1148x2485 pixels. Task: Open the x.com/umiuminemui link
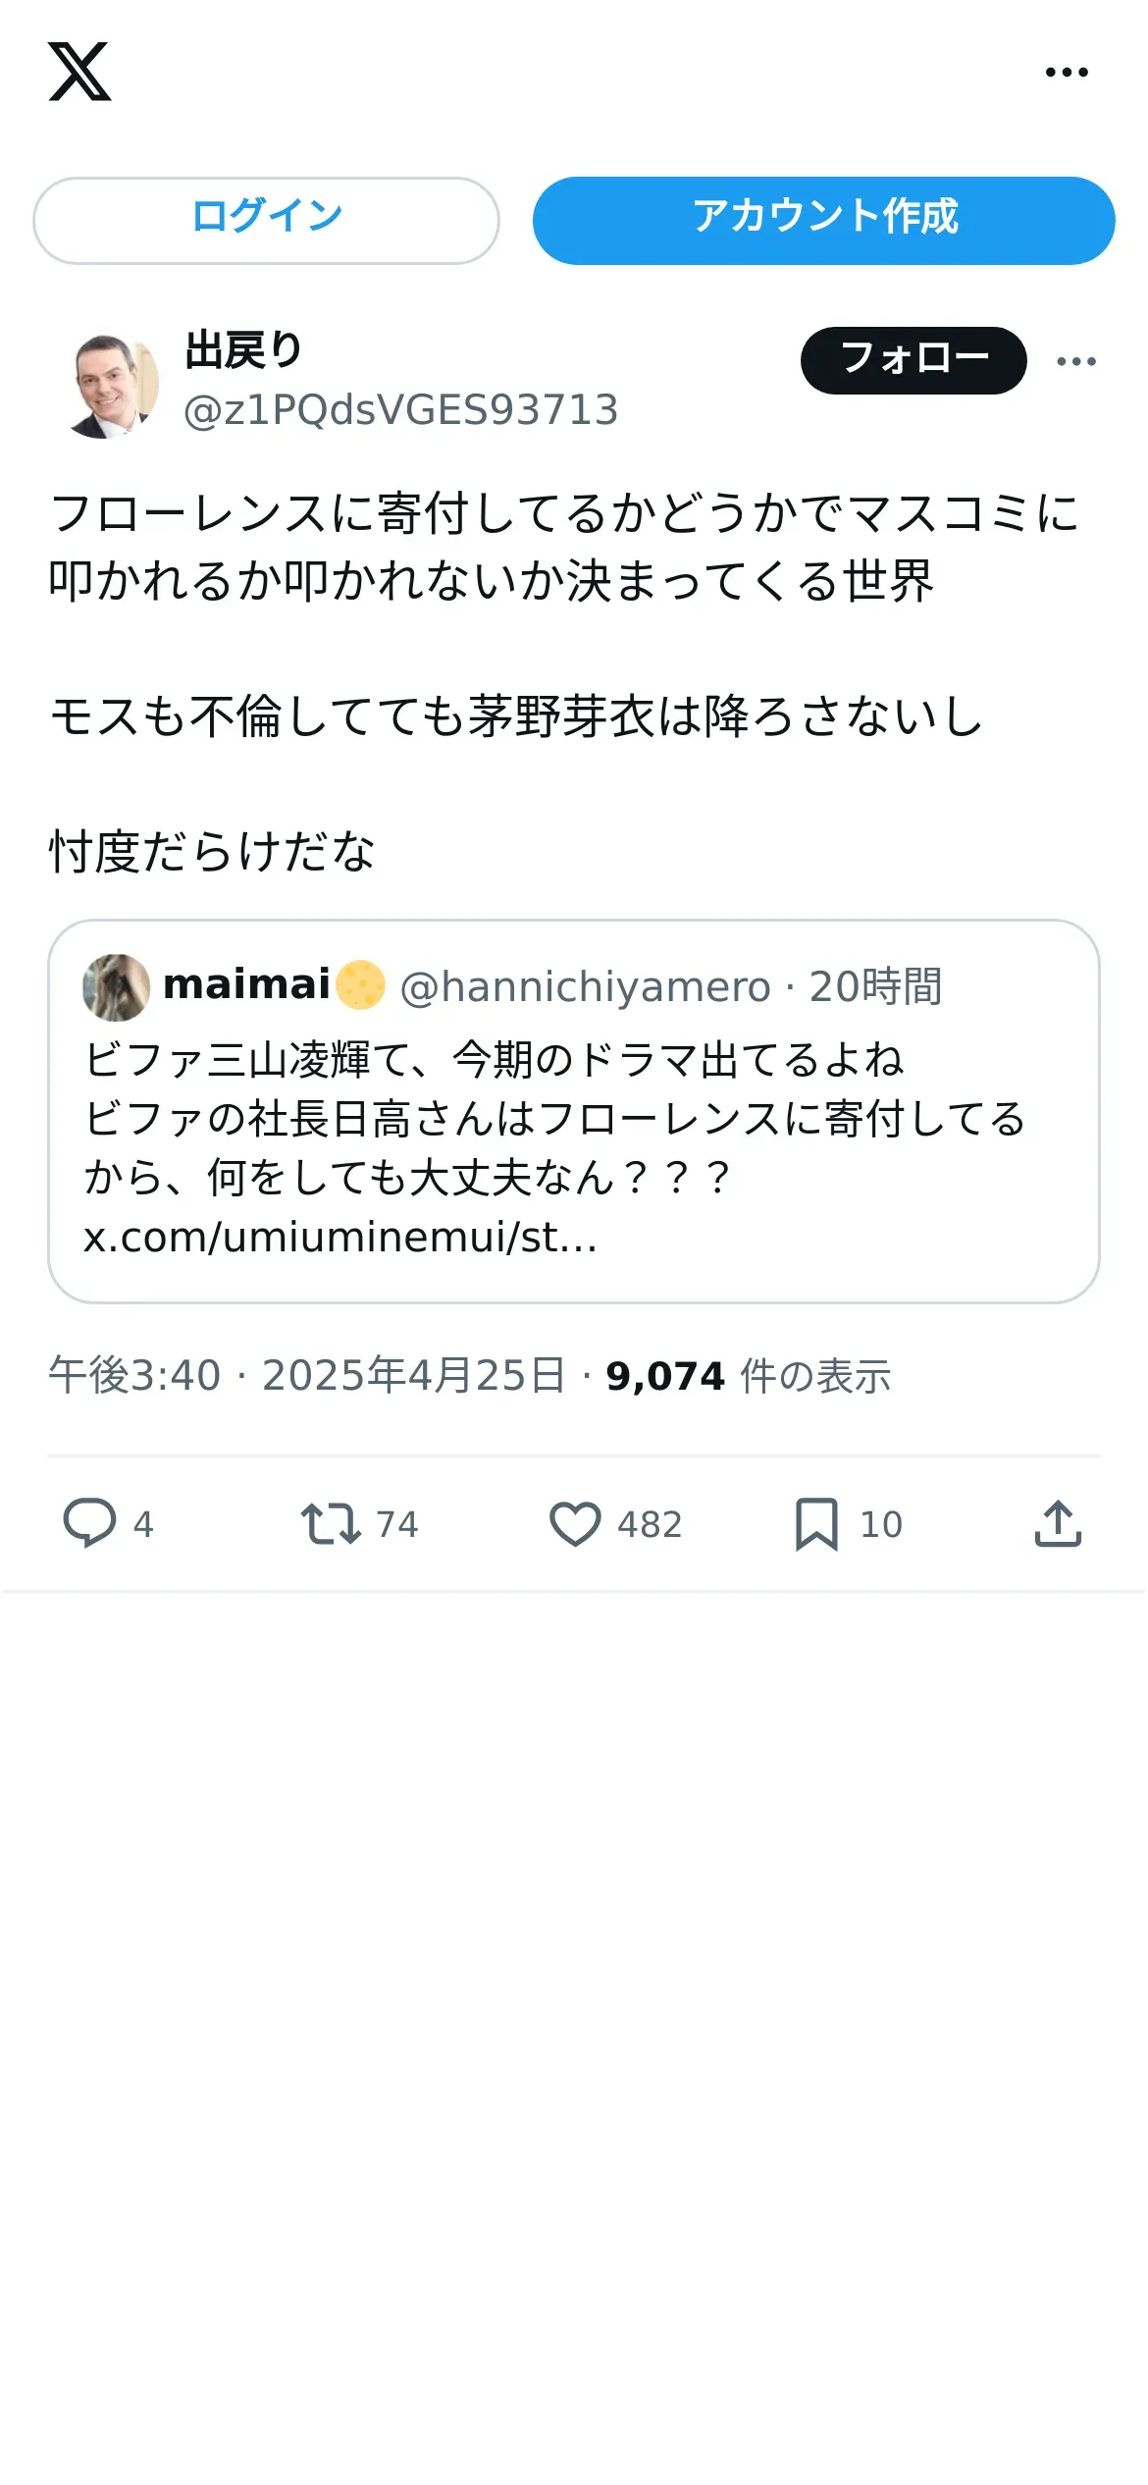[339, 1238]
